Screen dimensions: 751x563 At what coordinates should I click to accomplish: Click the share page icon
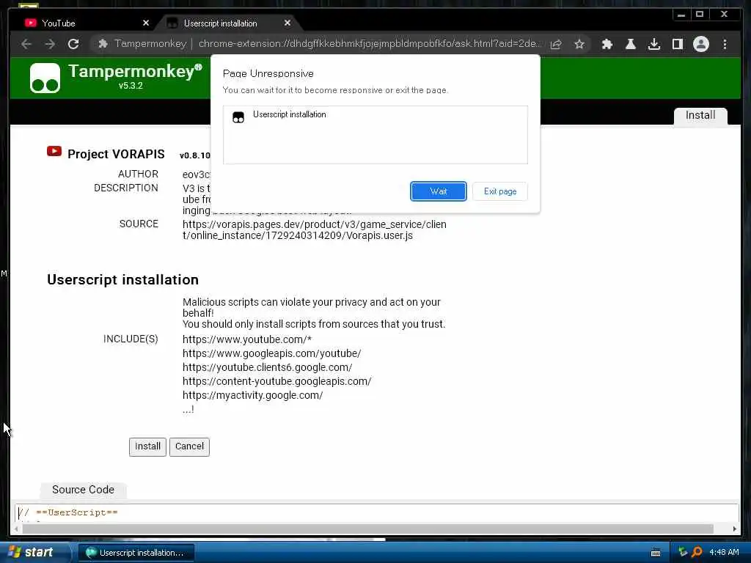click(556, 45)
